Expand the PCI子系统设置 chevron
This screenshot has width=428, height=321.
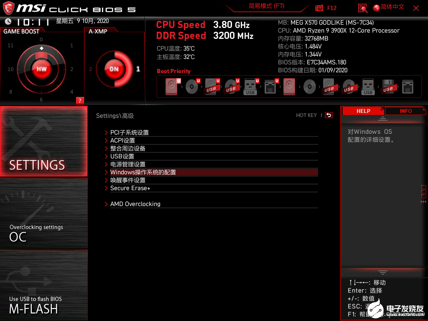click(107, 132)
